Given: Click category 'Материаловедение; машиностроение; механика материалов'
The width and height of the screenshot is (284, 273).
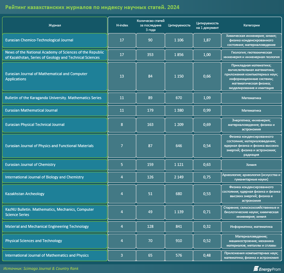Looking at the screenshot, I should [251, 241].
